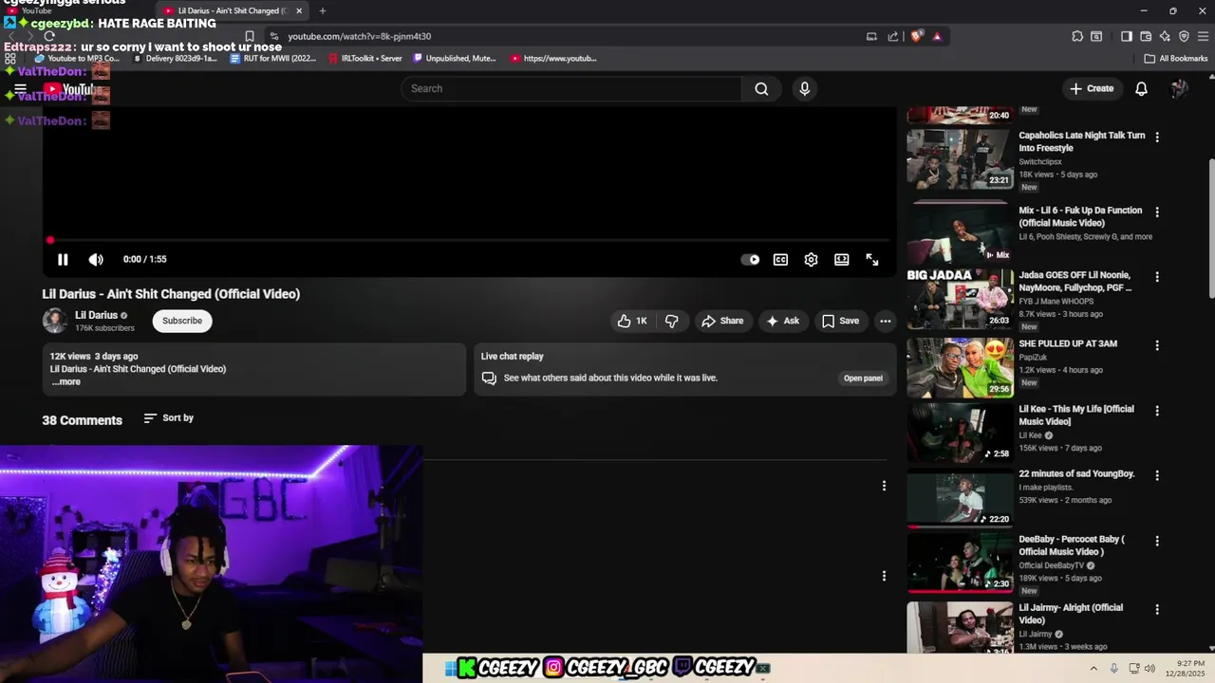Click the Ask button below video
Screen dimensions: 1215x683
coord(783,321)
